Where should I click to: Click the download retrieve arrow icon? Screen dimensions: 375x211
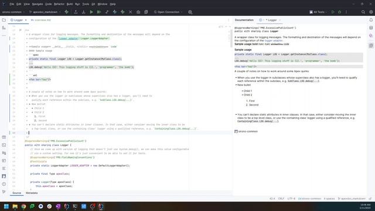(83, 12)
